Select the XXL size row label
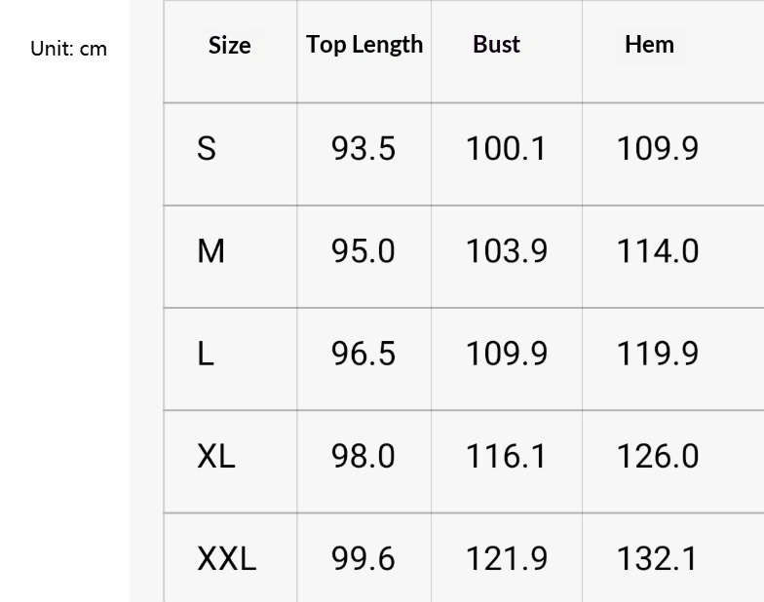This screenshot has width=764, height=602. click(x=226, y=559)
